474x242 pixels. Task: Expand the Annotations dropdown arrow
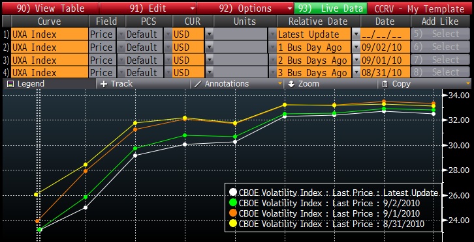pyautogui.click(x=281, y=83)
